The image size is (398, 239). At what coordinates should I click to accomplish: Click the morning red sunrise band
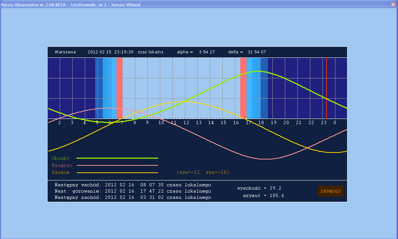[119, 88]
